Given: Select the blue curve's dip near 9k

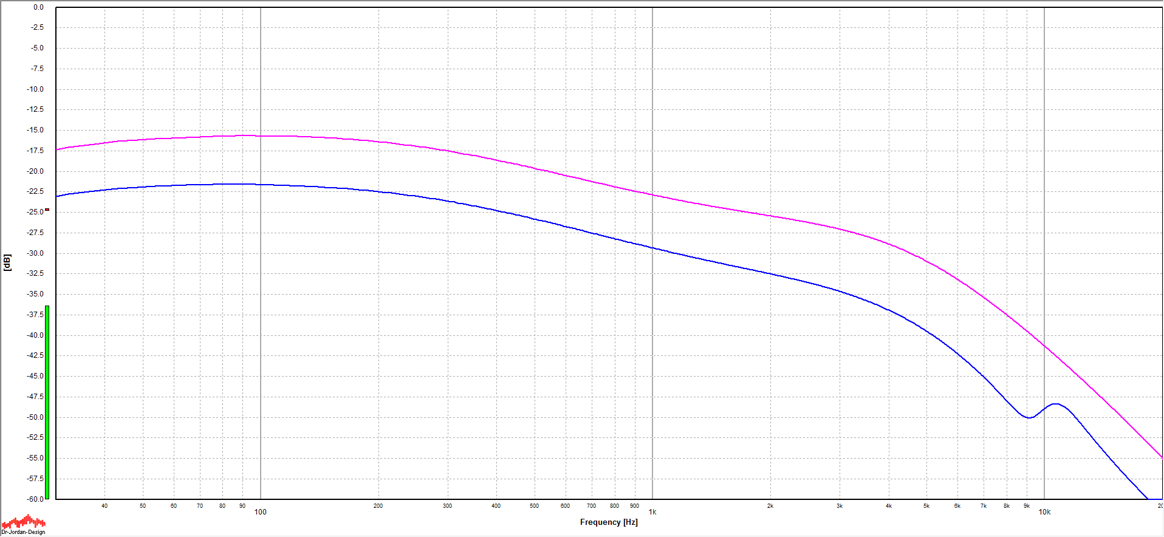Looking at the screenshot, I should coord(1029,417).
